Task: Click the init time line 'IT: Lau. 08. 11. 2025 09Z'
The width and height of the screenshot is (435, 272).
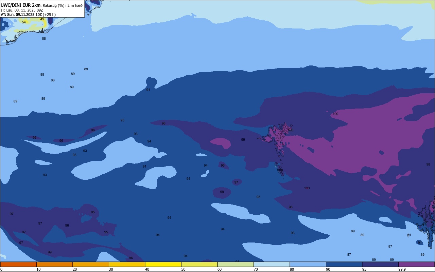Action: click(x=22, y=10)
